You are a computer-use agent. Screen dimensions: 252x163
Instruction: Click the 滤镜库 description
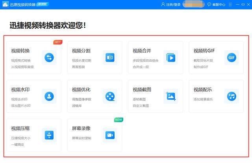pyautogui.click(x=77, y=106)
